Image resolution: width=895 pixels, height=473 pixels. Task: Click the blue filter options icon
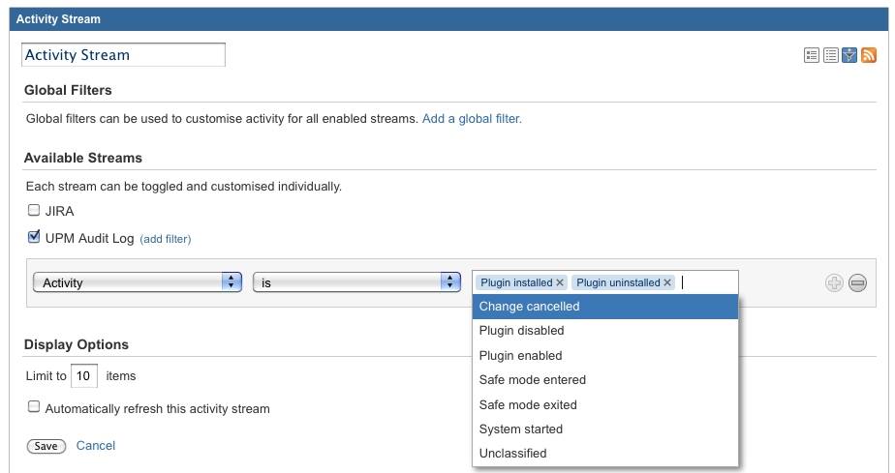[x=849, y=55]
